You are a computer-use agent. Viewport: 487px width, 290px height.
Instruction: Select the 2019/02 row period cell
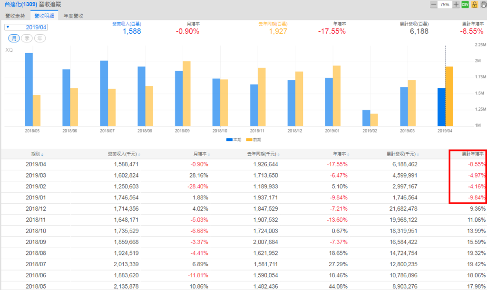(36, 187)
